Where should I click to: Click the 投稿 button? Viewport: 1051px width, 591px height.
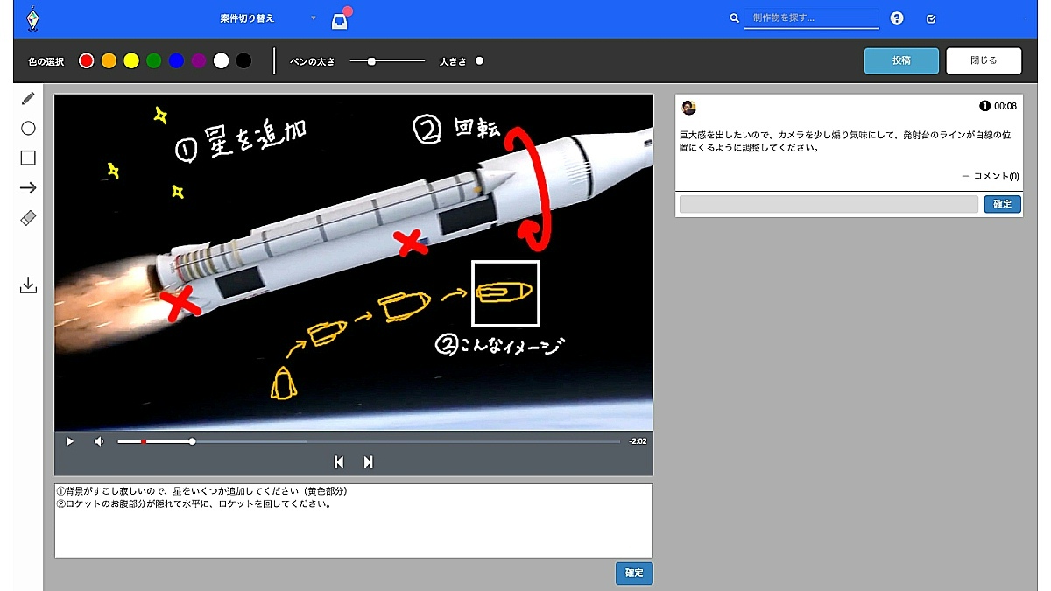[x=901, y=60]
